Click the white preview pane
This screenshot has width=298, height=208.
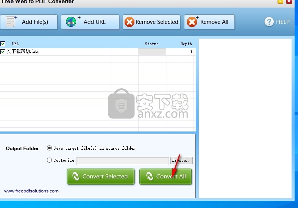click(245, 118)
